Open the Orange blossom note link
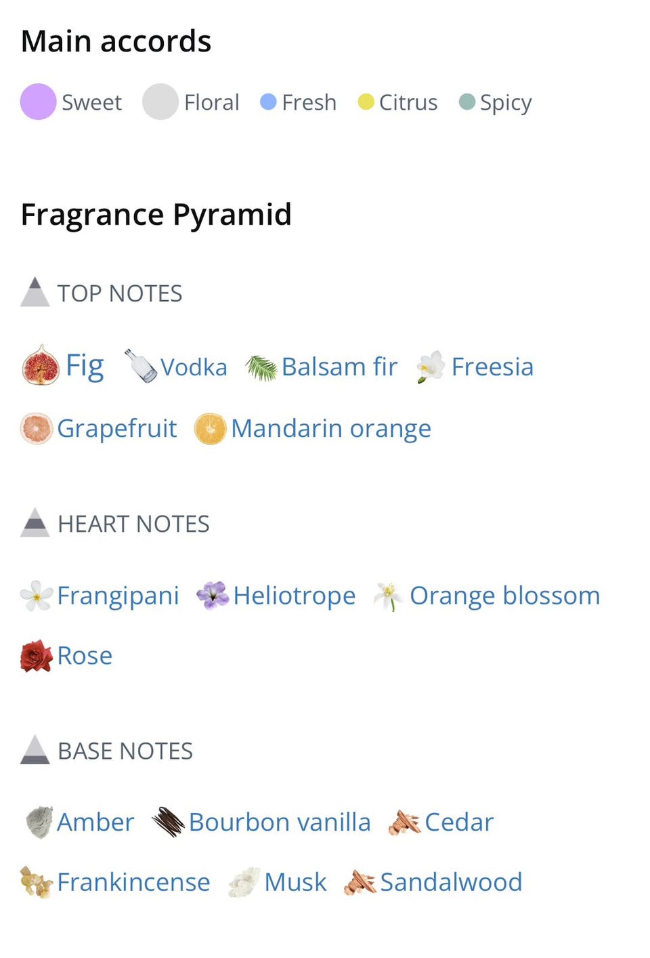Image resolution: width=650 pixels, height=958 pixels. pos(505,596)
